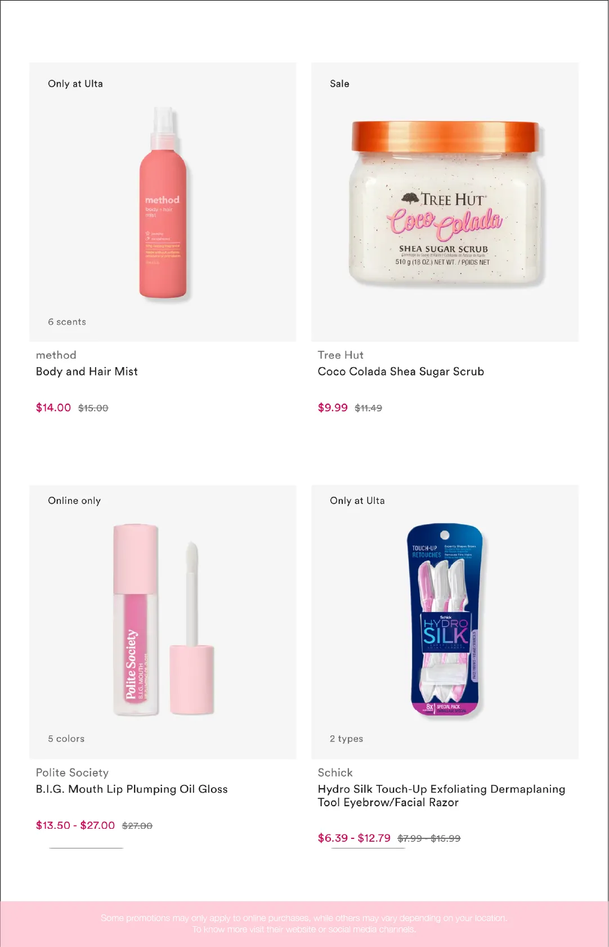Click the 6 scents variant label

coord(67,322)
